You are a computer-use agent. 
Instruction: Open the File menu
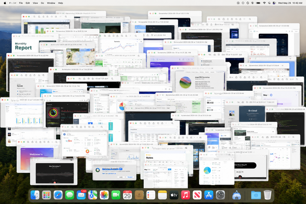(21, 3)
